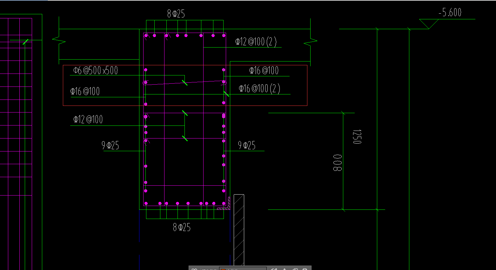Select the Φ16@100(2) annotation

pos(259,88)
